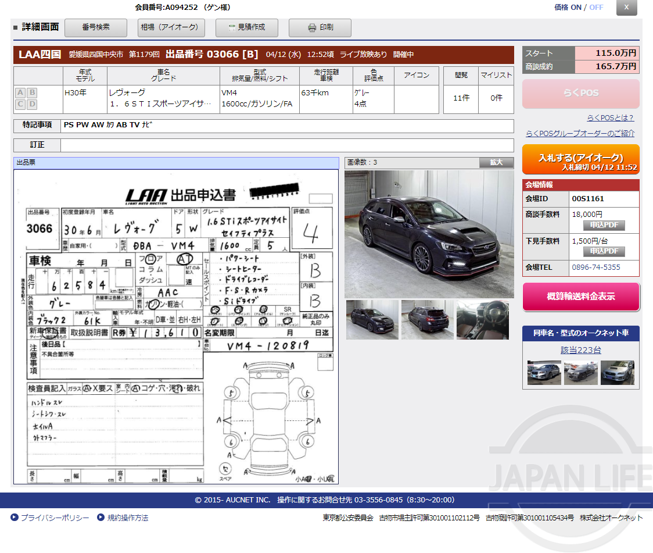The width and height of the screenshot is (653, 553).
Task: Click the rear-view car photo thumbnail
Action: coord(427,320)
